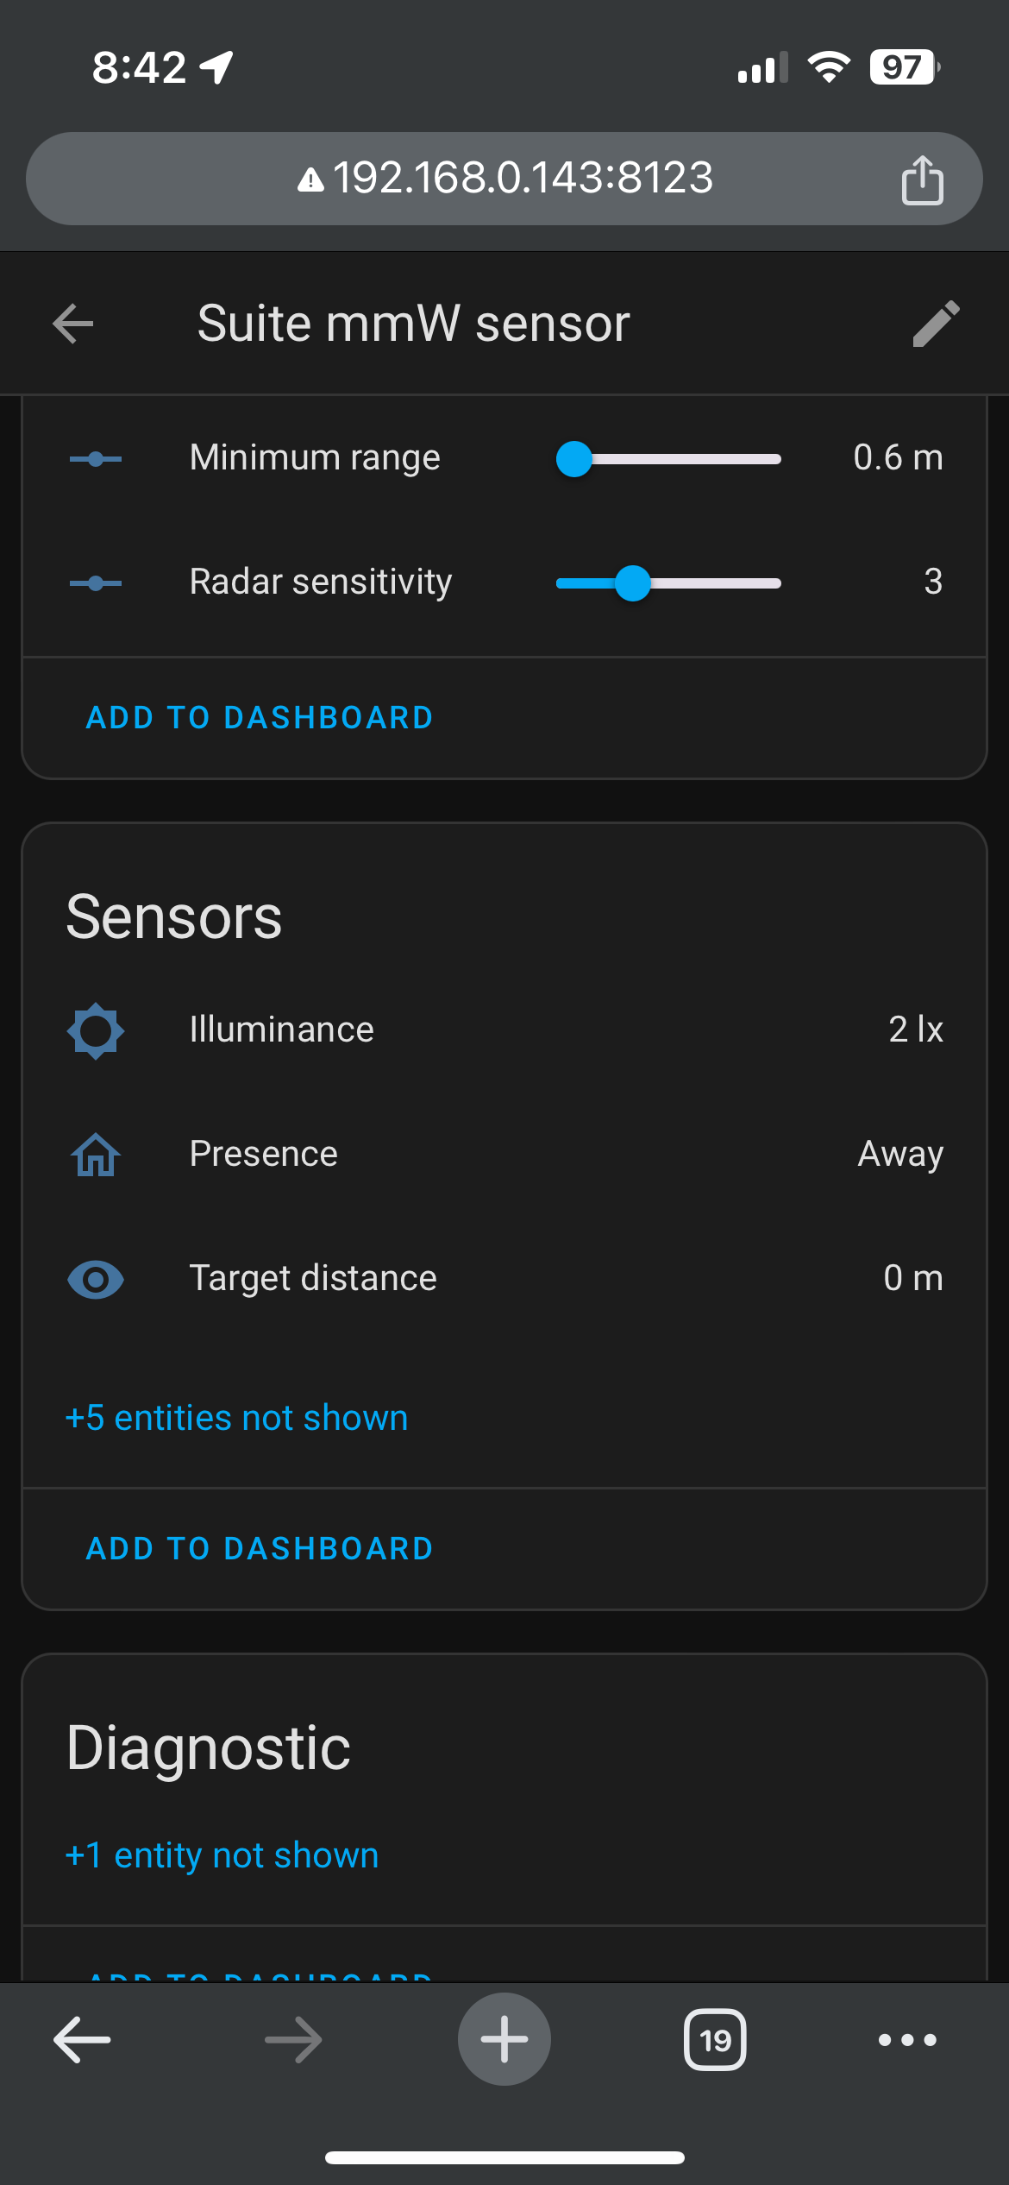The height and width of the screenshot is (2185, 1009).
Task: Tap the Target distance eye icon
Action: click(x=96, y=1279)
